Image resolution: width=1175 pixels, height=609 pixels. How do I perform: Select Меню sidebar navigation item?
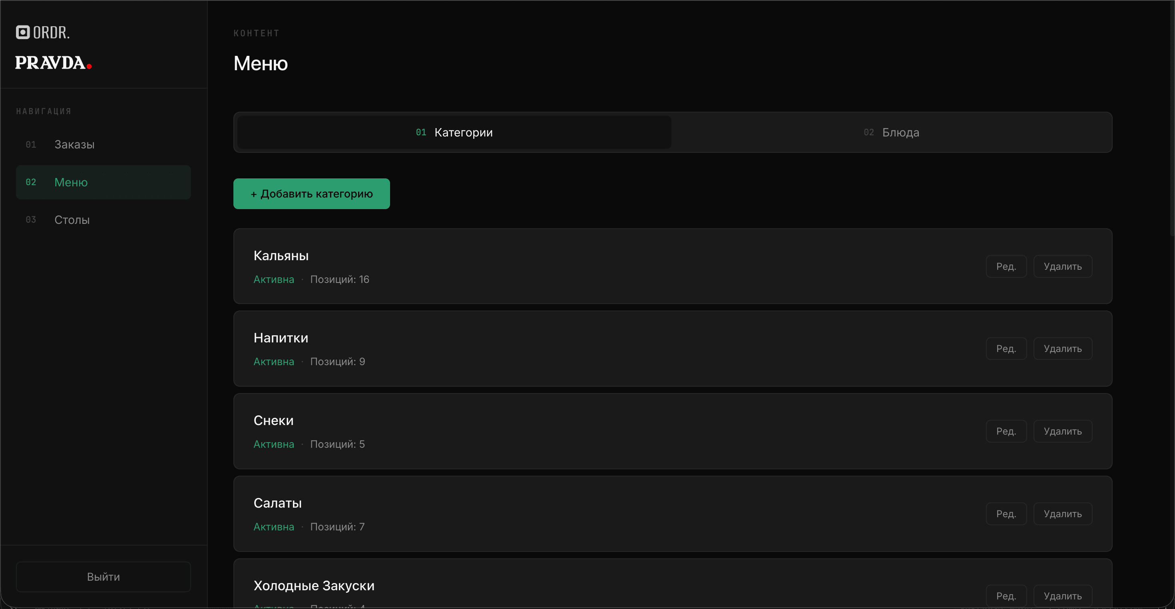pos(103,182)
